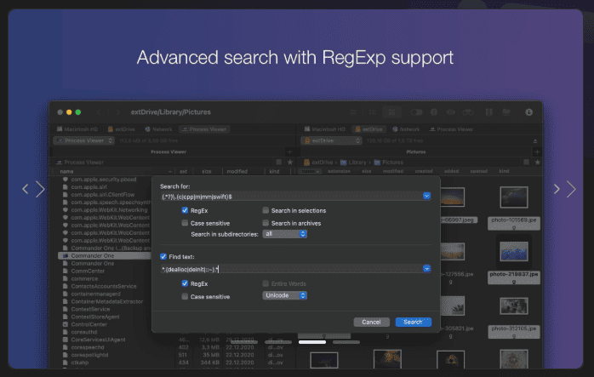Viewport: 594px width, 377px height.
Task: Sort right pane by name column
Action: [x=310, y=171]
